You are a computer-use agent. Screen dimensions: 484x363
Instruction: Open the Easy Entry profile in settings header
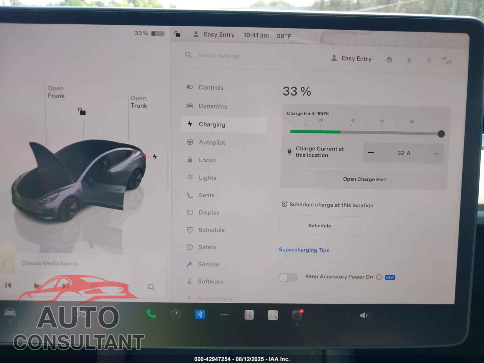351,58
